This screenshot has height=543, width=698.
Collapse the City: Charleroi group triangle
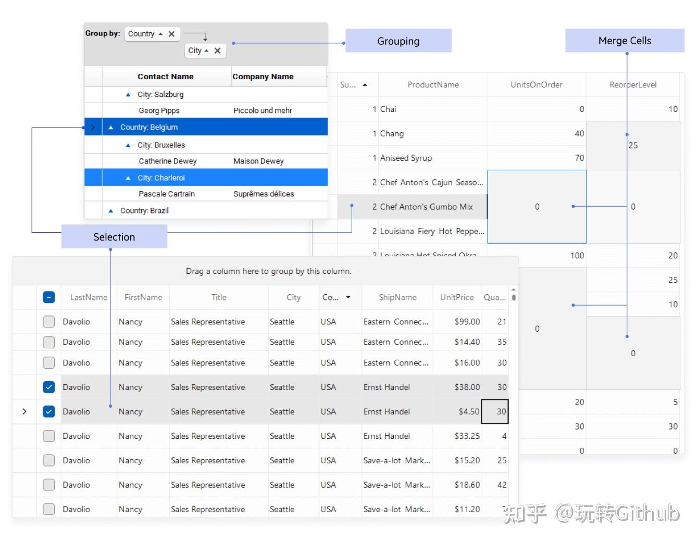(x=128, y=178)
